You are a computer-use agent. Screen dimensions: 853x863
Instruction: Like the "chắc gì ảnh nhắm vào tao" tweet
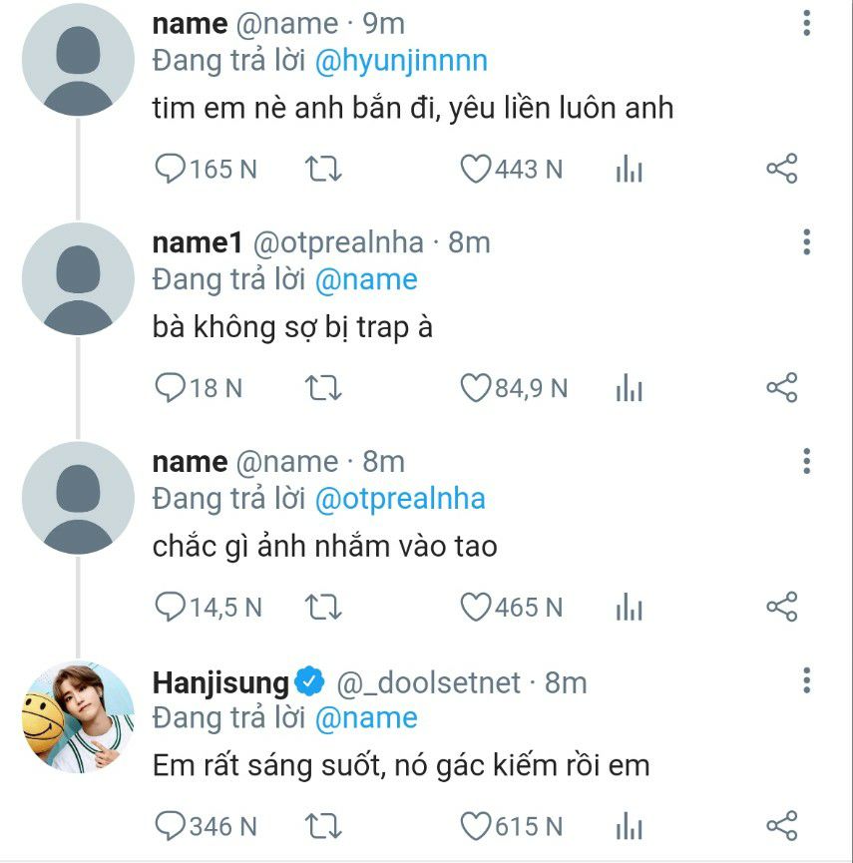(x=475, y=607)
